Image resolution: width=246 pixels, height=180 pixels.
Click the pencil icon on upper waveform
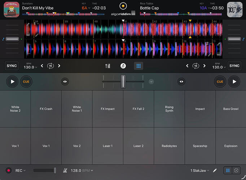pos(37,35)
